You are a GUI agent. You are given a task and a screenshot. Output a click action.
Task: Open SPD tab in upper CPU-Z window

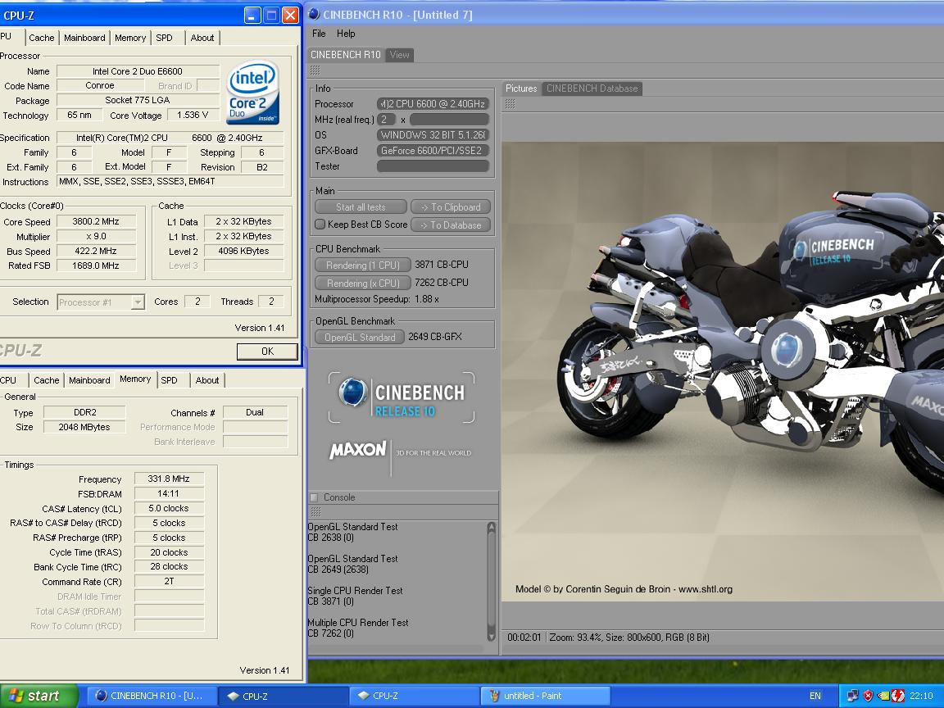click(165, 38)
